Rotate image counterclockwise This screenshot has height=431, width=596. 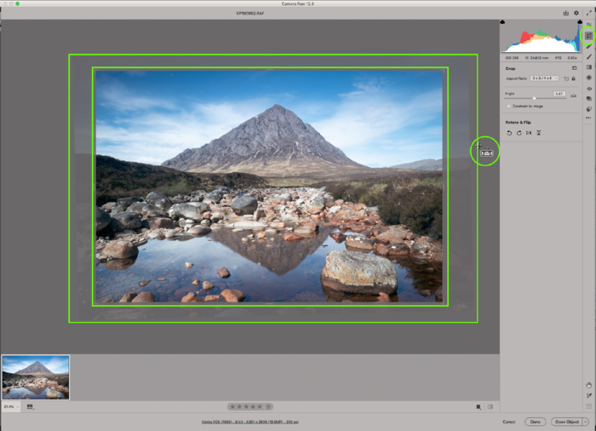point(509,133)
